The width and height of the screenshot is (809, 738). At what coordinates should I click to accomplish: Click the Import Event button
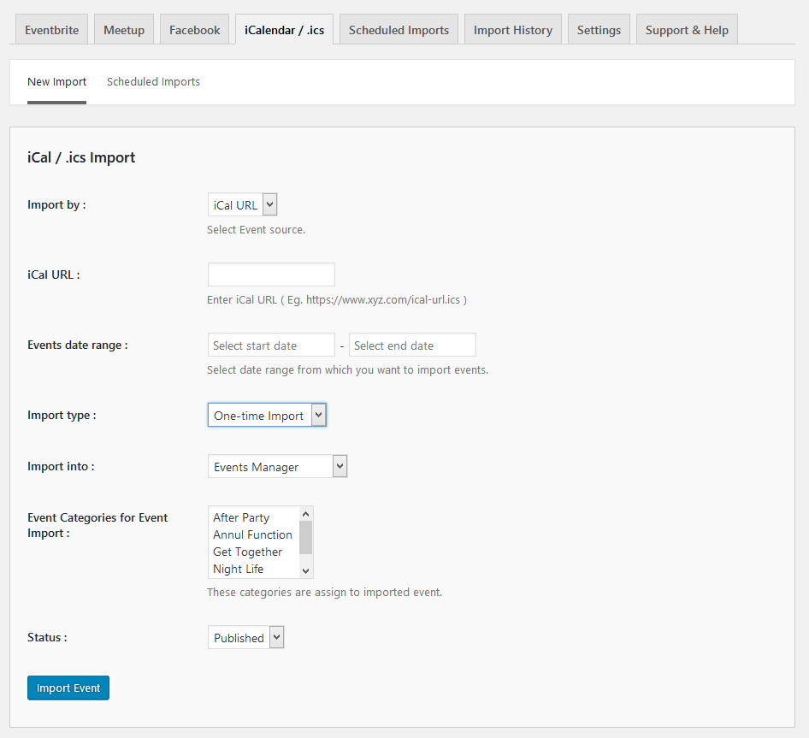click(68, 688)
